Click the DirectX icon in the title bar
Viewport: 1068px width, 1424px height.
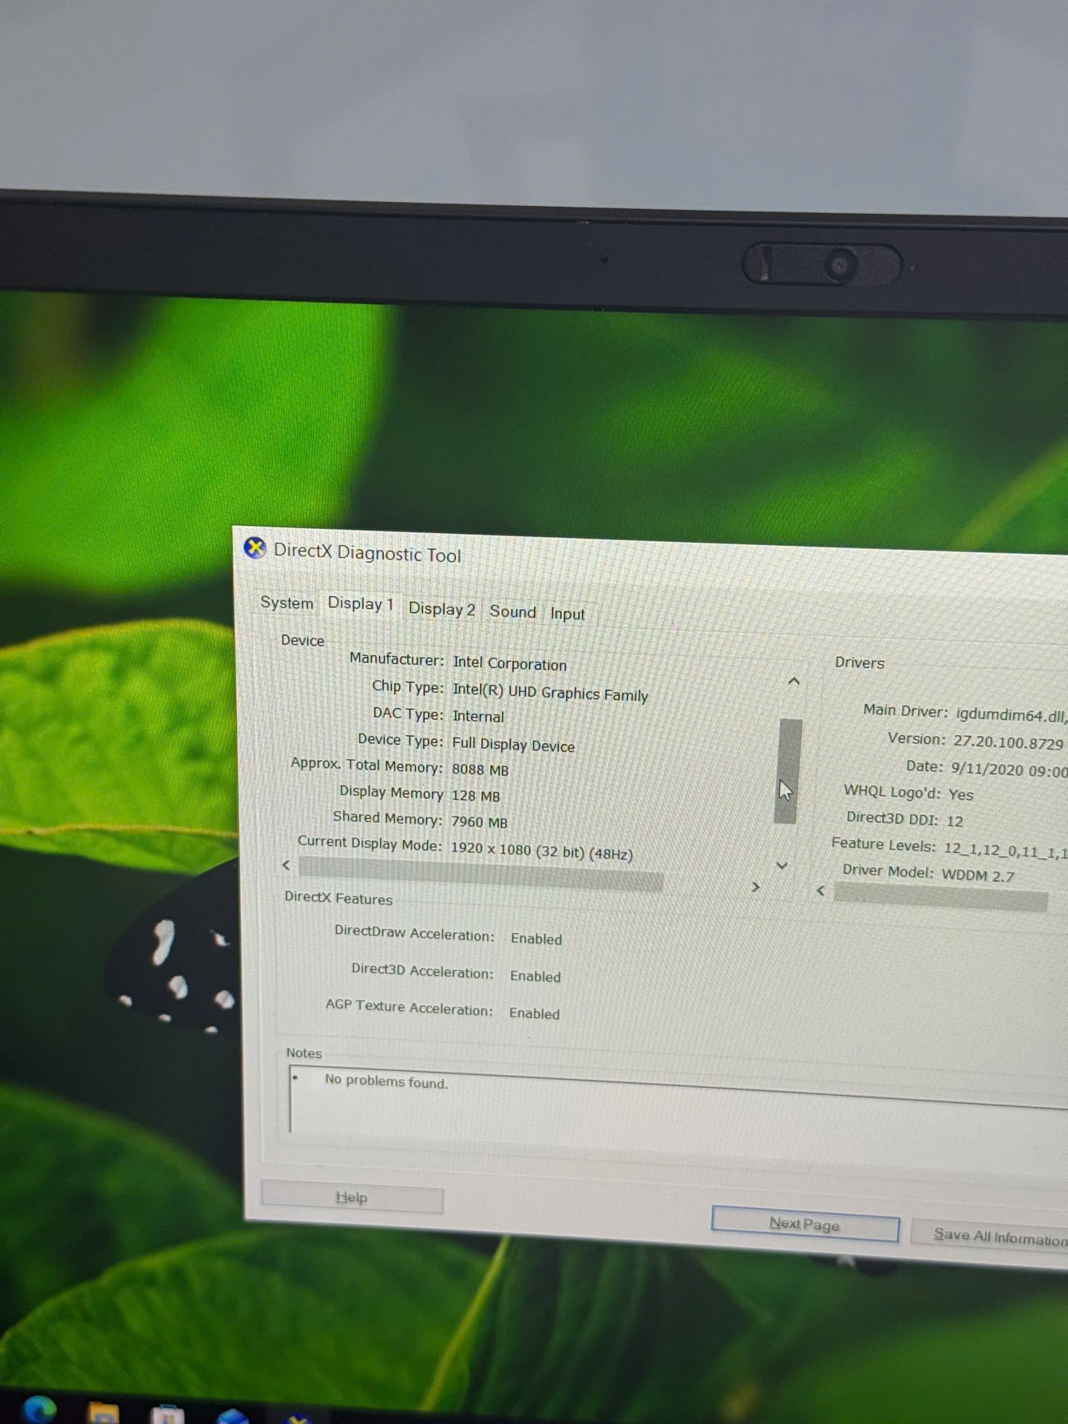tap(254, 548)
